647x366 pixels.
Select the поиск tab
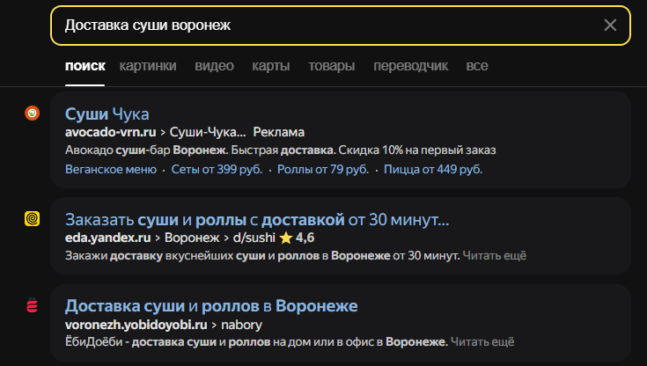coord(85,66)
